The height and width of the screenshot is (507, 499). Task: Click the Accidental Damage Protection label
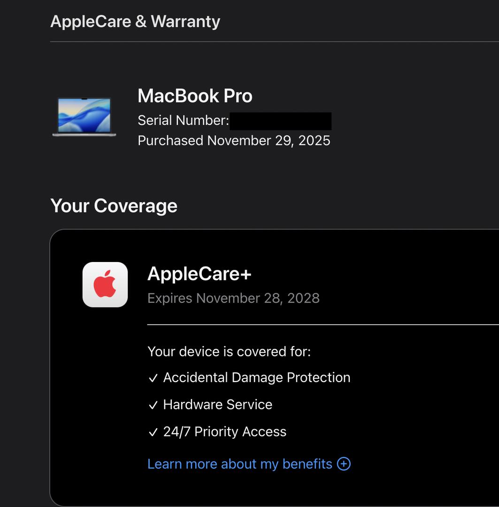257,378
